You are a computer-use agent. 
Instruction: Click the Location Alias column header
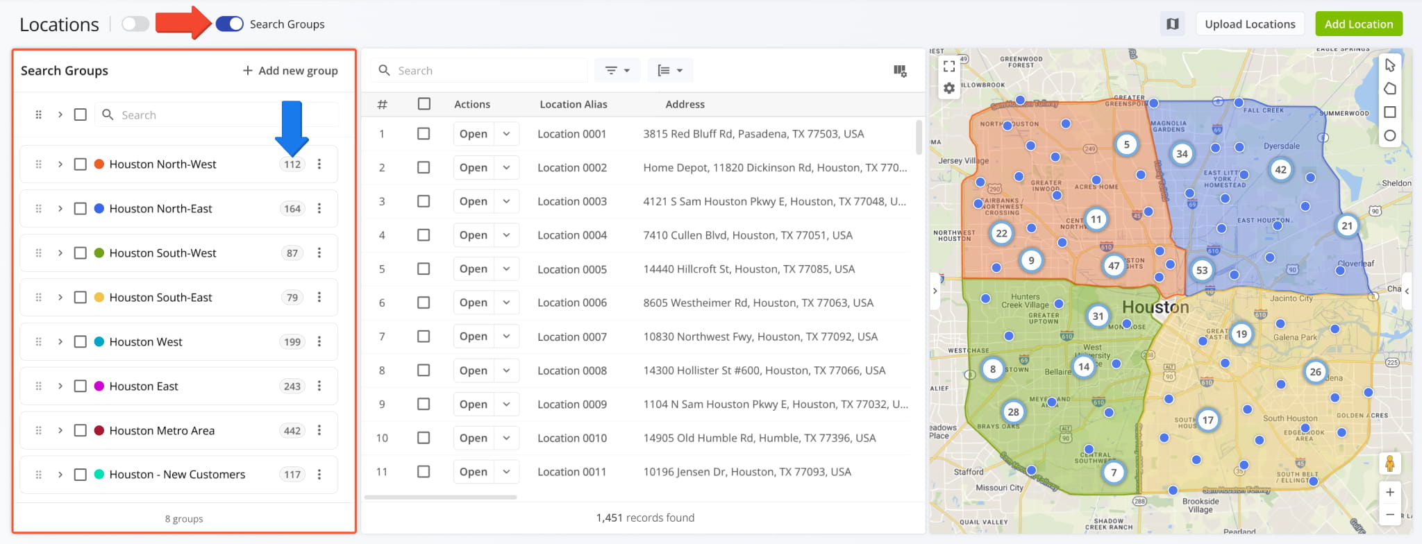point(574,104)
